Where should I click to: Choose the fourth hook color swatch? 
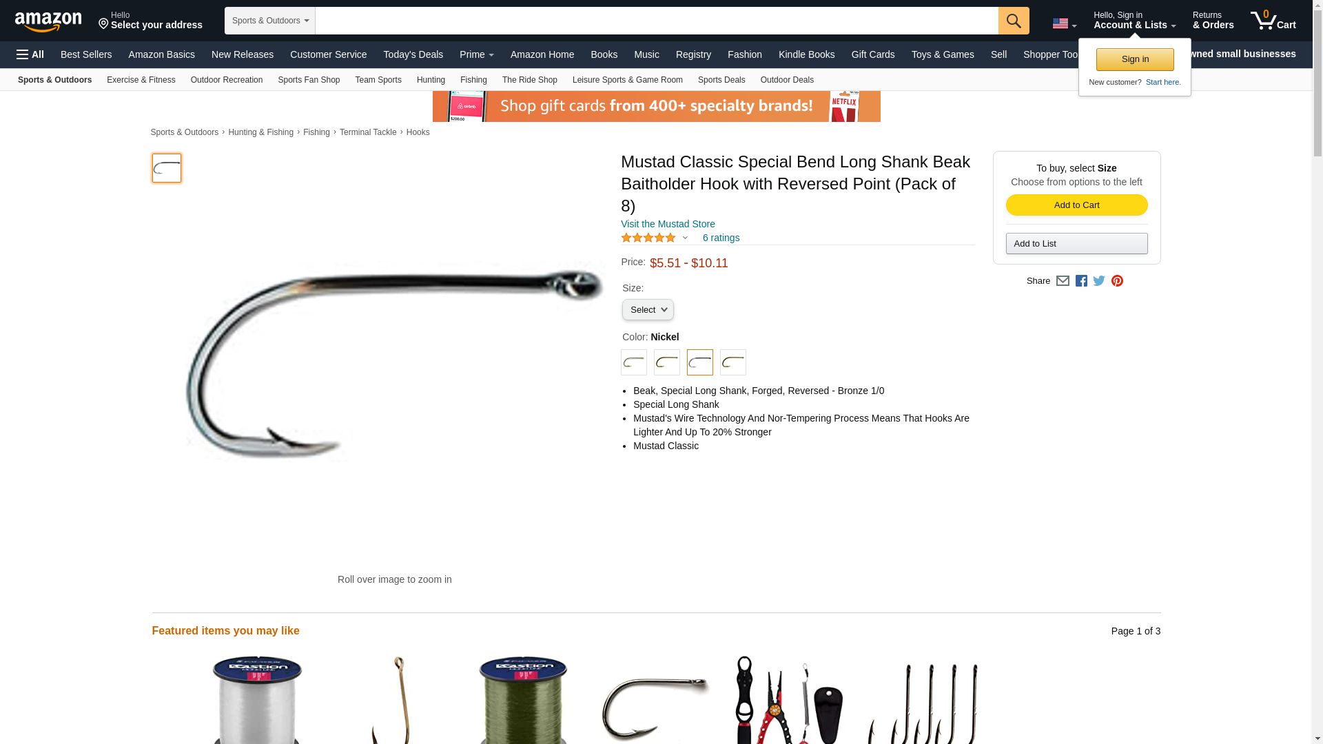(x=733, y=362)
